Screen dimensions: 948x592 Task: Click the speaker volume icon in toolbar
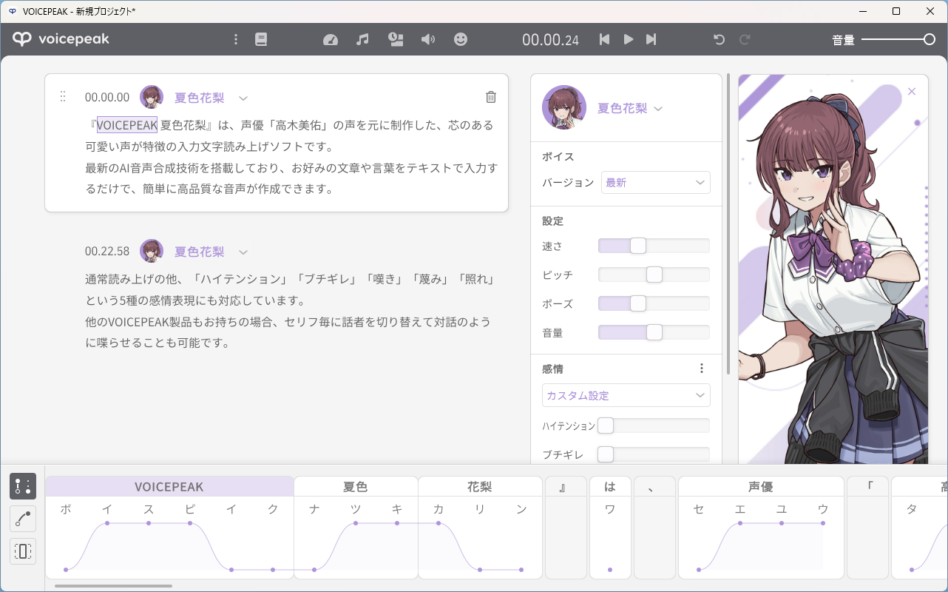(428, 39)
